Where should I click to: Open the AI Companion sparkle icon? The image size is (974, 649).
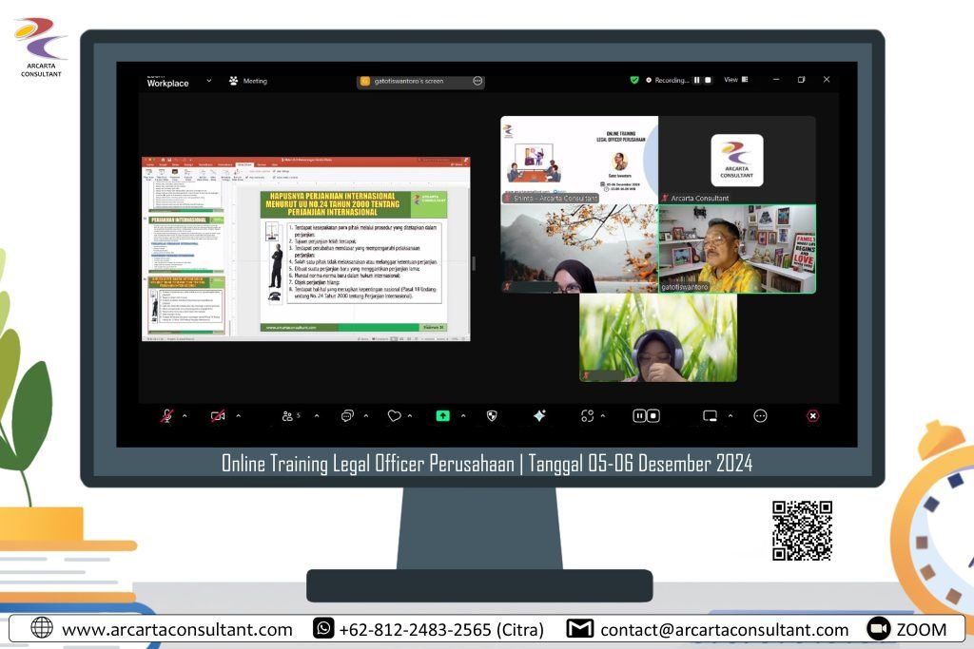point(539,416)
